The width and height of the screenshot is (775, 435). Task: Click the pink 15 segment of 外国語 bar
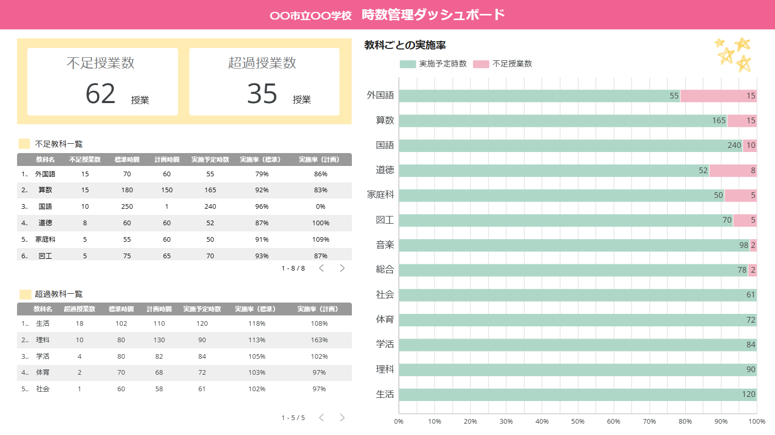(x=719, y=96)
